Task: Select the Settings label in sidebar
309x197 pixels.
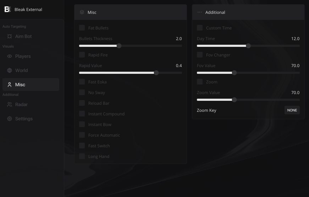Action: click(x=24, y=119)
